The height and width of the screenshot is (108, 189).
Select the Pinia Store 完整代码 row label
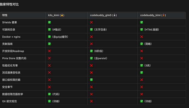pos(14,58)
